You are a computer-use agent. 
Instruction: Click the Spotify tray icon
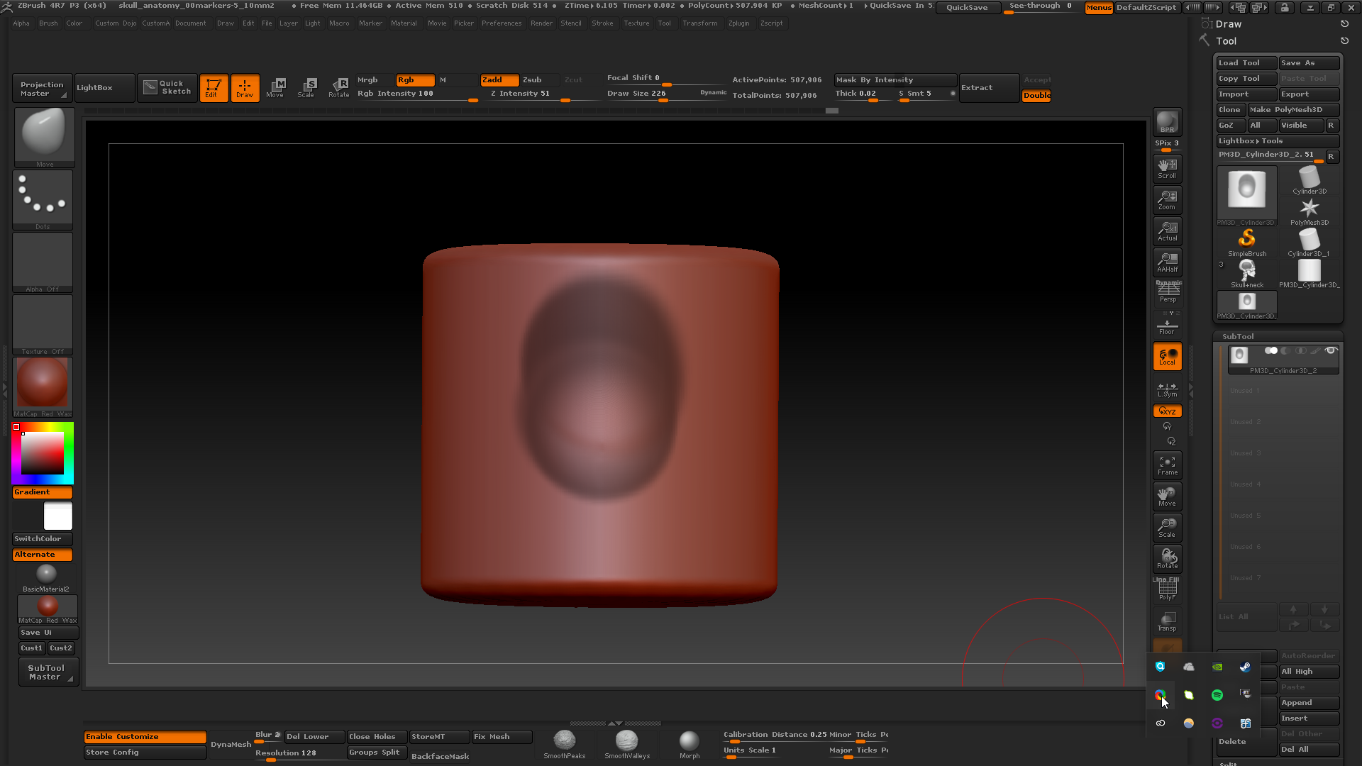click(1217, 695)
